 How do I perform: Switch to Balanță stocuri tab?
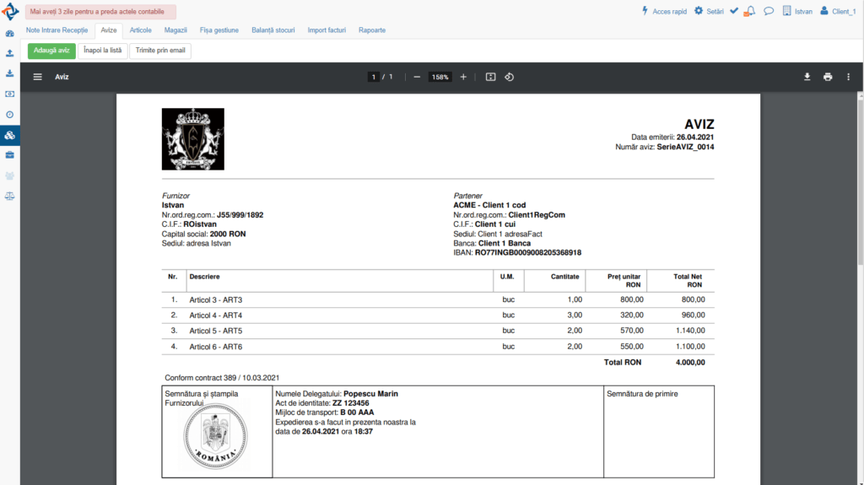coord(273,30)
